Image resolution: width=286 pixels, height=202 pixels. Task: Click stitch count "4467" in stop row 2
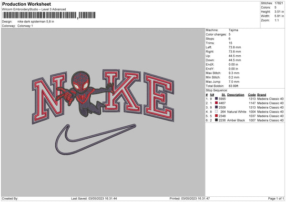coord(222,103)
